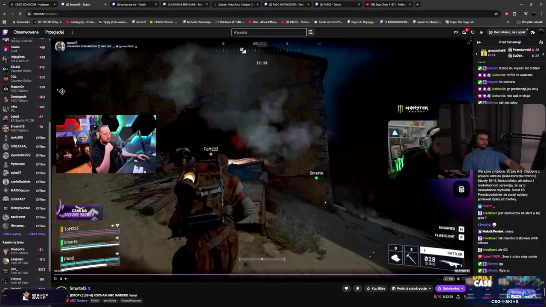
Task: Switch to the CINEMA3 END GAME tab
Action: tap(186, 4)
